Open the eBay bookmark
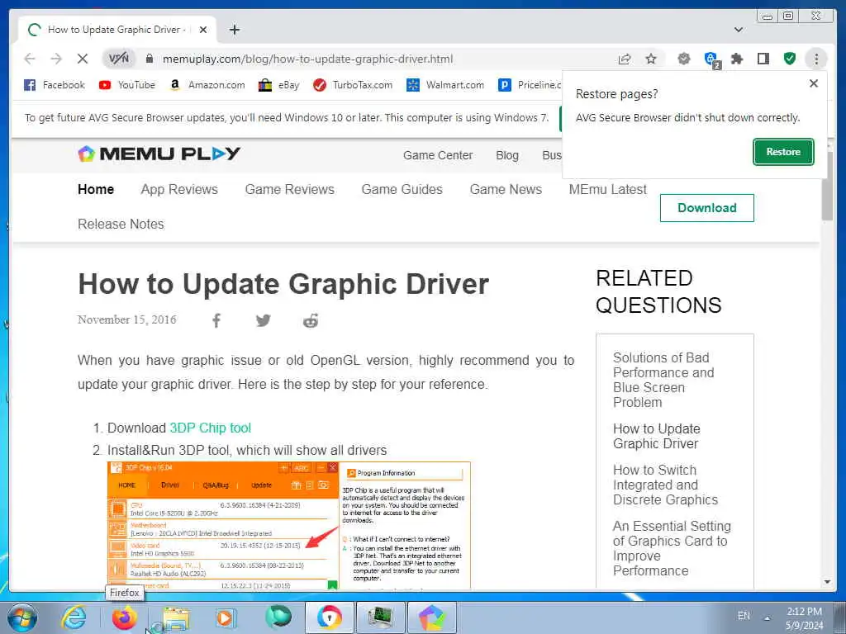This screenshot has width=846, height=634. coord(278,85)
